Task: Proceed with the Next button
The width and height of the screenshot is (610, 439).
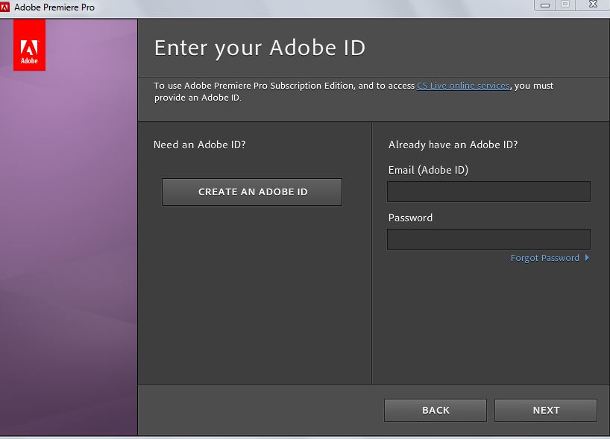Action: coord(546,410)
